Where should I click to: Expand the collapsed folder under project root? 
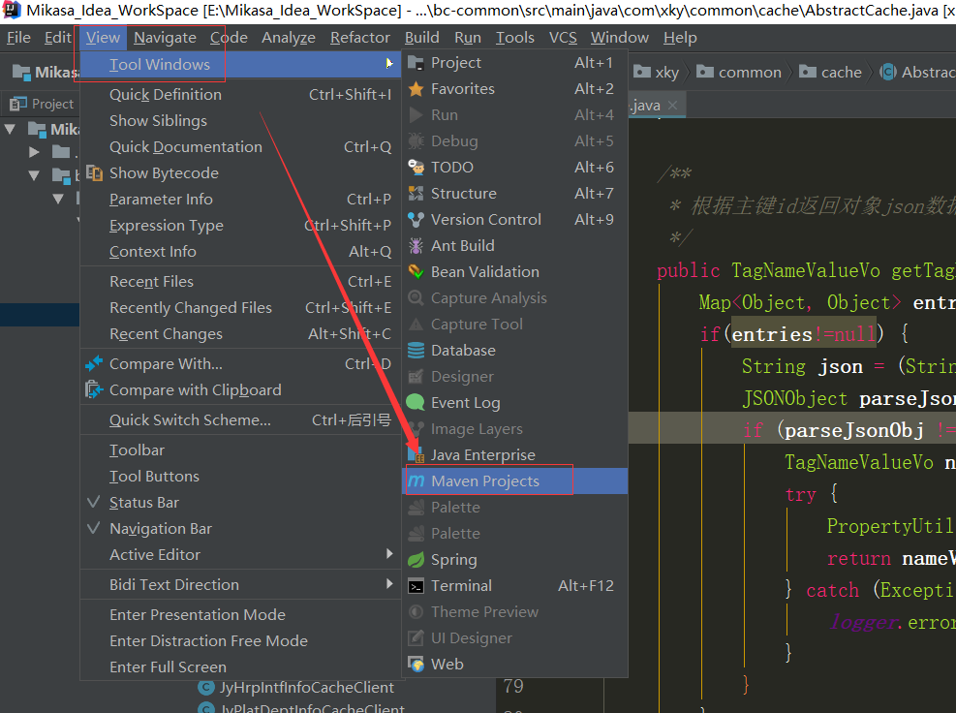[x=34, y=152]
